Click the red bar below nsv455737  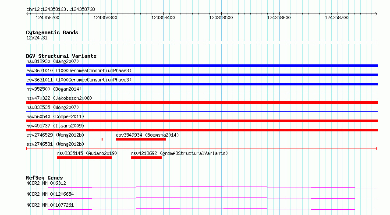click(202, 130)
